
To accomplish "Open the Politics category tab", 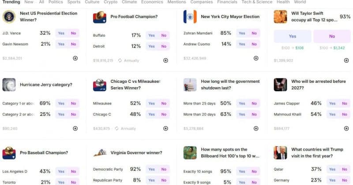I will click(x=56, y=2).
